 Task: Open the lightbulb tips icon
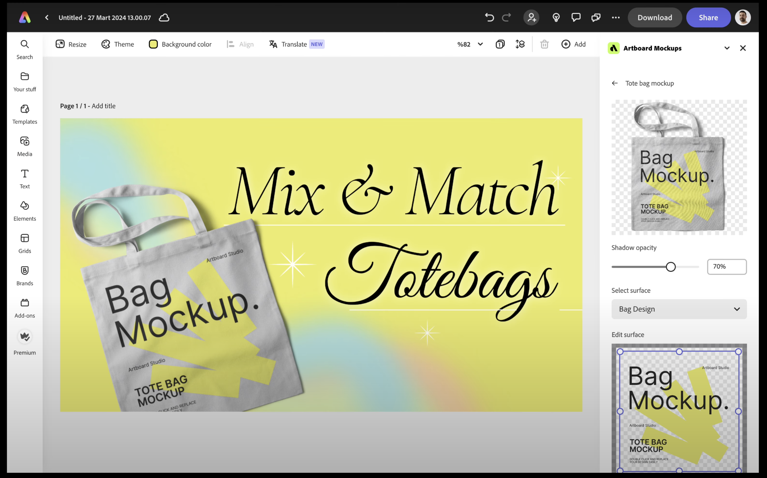pyautogui.click(x=556, y=17)
